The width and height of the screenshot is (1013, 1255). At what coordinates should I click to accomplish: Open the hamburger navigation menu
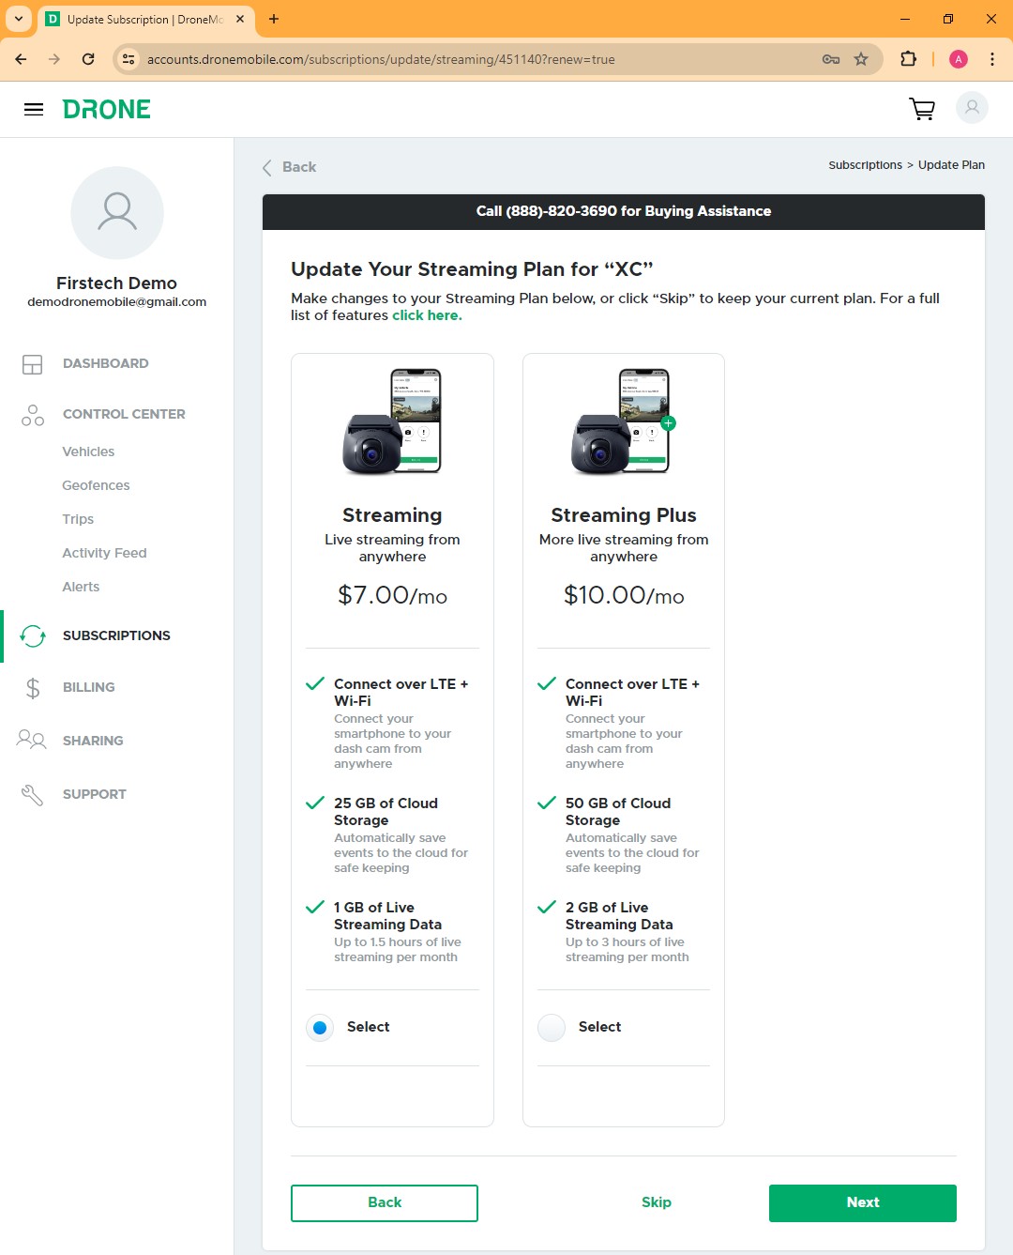[x=34, y=109]
